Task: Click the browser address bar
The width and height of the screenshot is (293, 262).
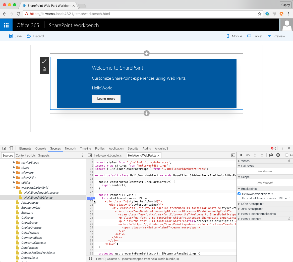Action: coord(143,14)
